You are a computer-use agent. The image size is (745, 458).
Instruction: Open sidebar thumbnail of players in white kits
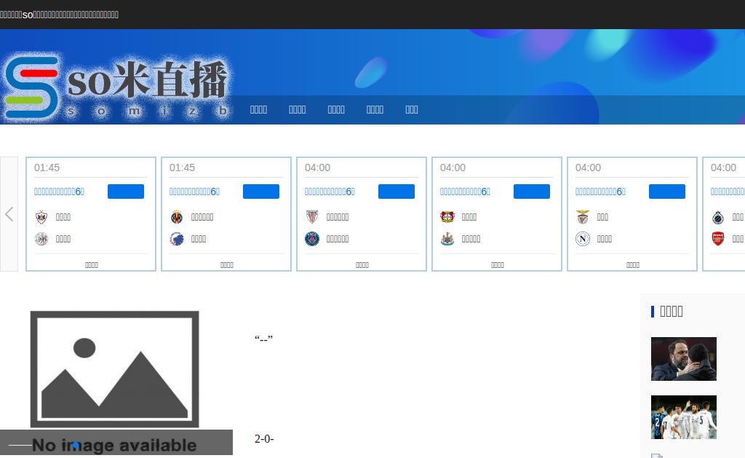pos(684,417)
